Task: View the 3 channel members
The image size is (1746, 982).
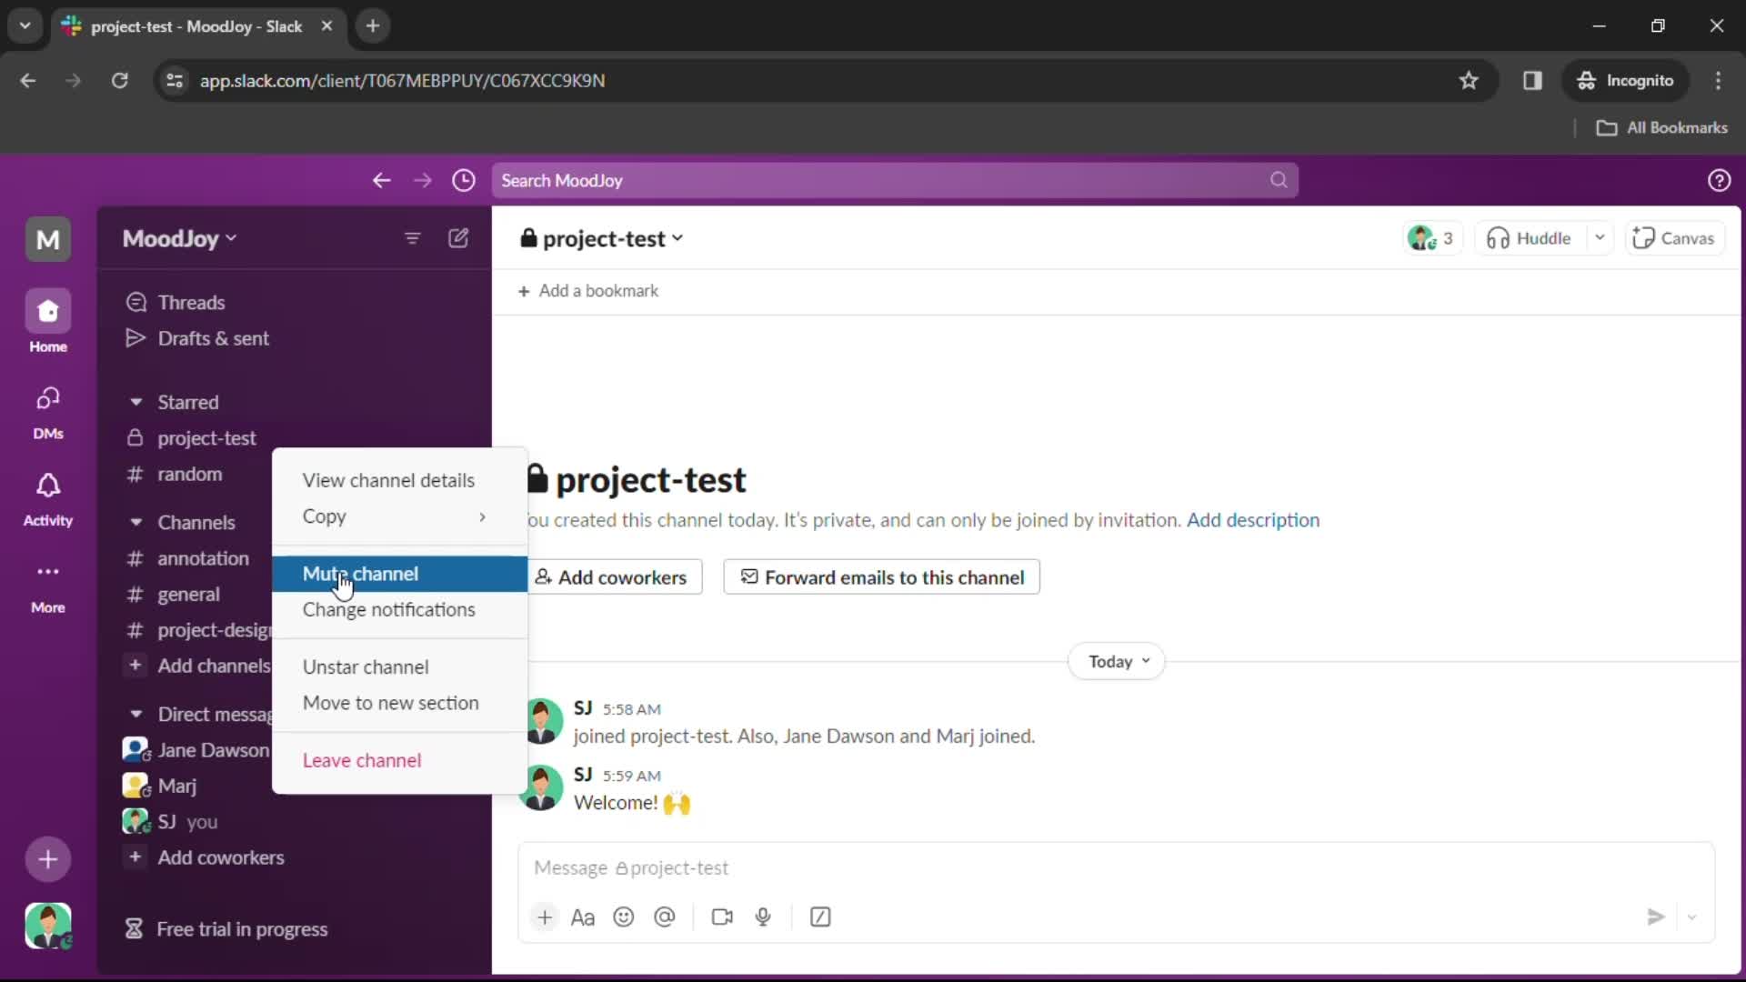Action: [x=1431, y=238]
